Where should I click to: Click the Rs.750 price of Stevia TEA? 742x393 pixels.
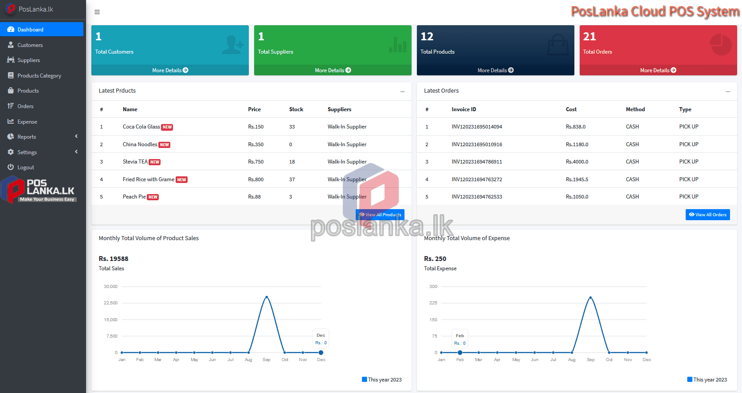(255, 162)
